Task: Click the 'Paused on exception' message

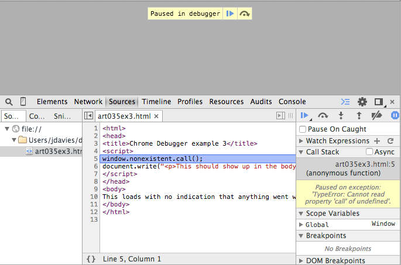Action: (x=348, y=194)
